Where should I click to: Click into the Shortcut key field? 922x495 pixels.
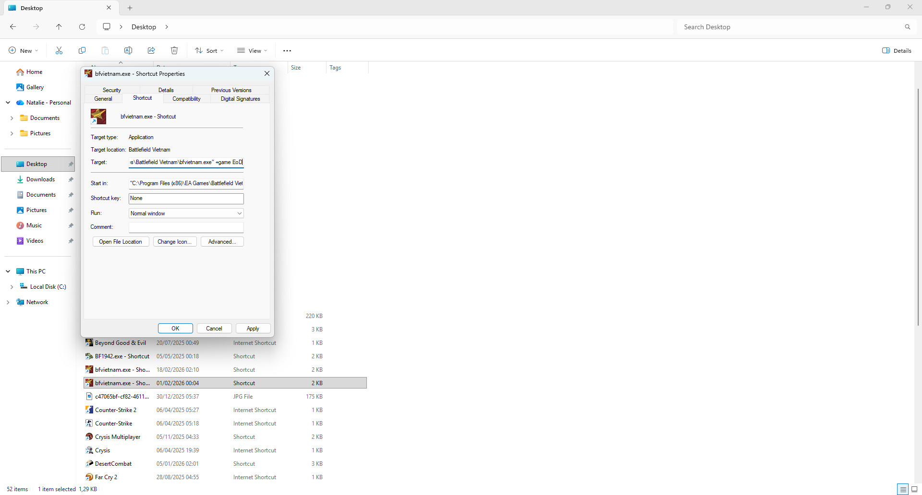click(186, 199)
